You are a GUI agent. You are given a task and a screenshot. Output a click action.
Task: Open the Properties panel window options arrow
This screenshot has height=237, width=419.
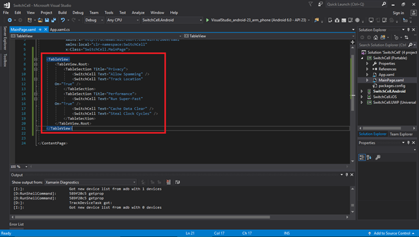point(403,143)
